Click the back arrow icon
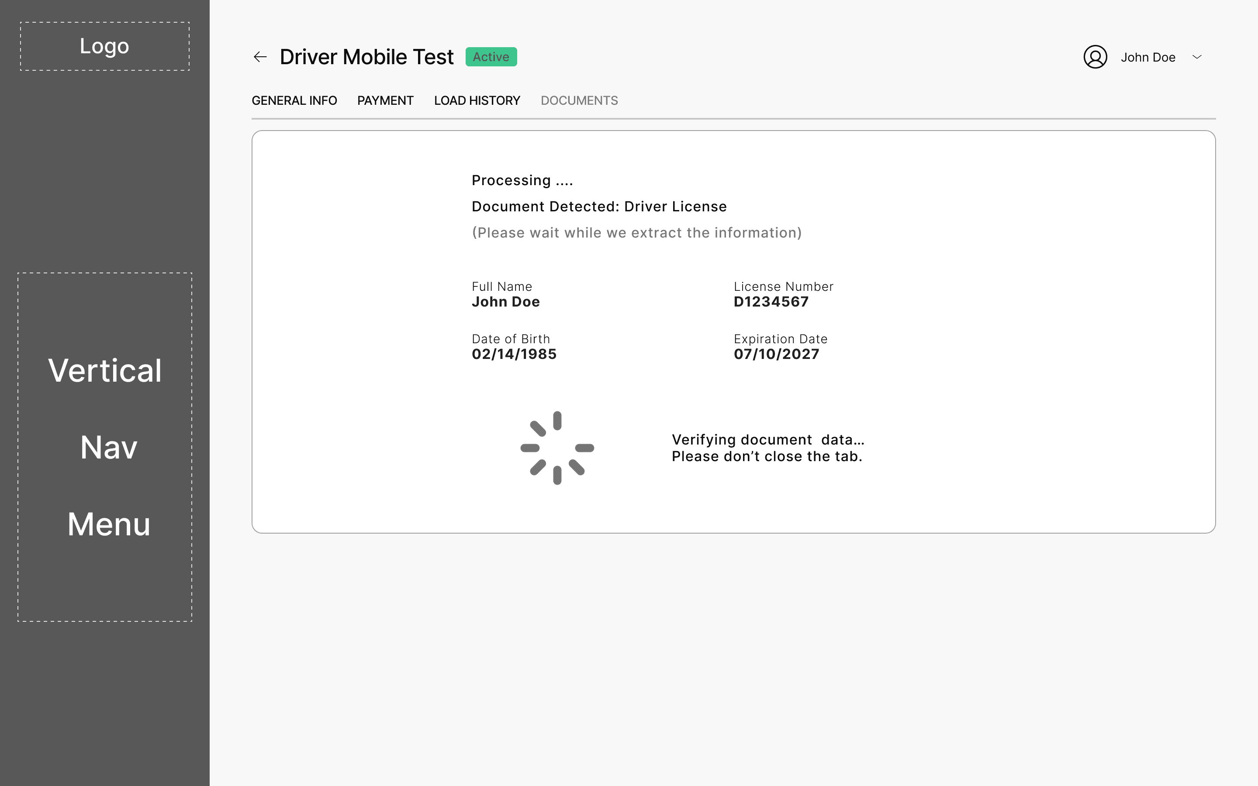The width and height of the screenshot is (1258, 786). click(260, 57)
